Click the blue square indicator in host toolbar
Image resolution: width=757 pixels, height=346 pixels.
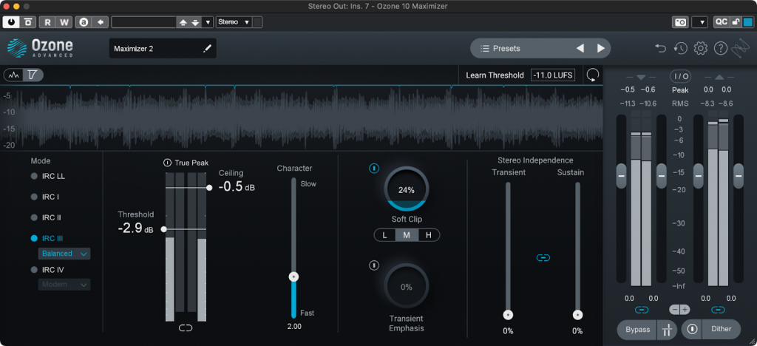[x=747, y=21]
